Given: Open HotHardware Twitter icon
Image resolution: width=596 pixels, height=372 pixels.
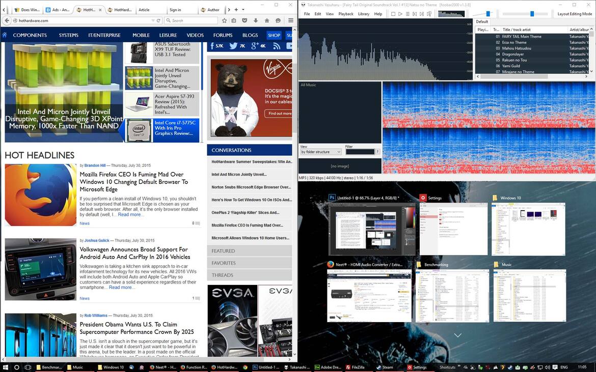Looking at the screenshot, I should tap(233, 46).
